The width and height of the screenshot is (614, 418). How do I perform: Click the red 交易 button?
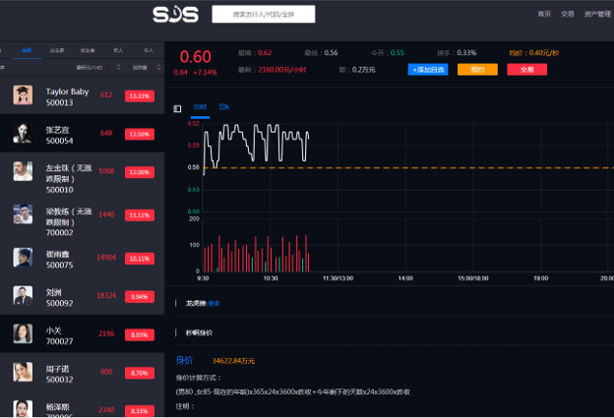pos(527,70)
